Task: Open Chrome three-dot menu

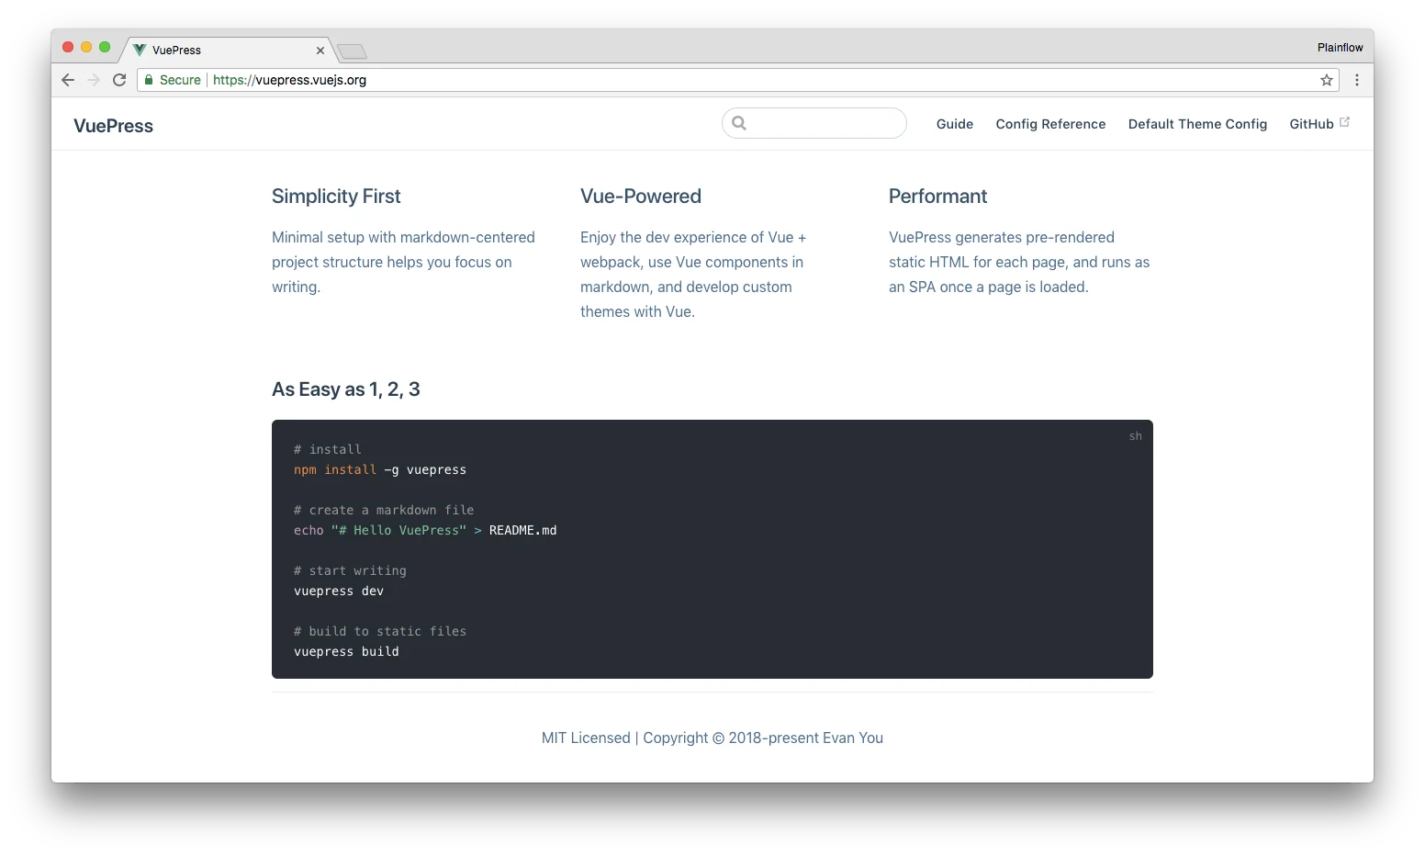Action: [1357, 80]
